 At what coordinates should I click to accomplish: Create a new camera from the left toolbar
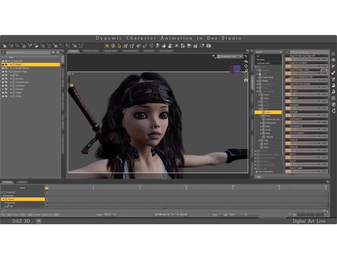[5, 46]
